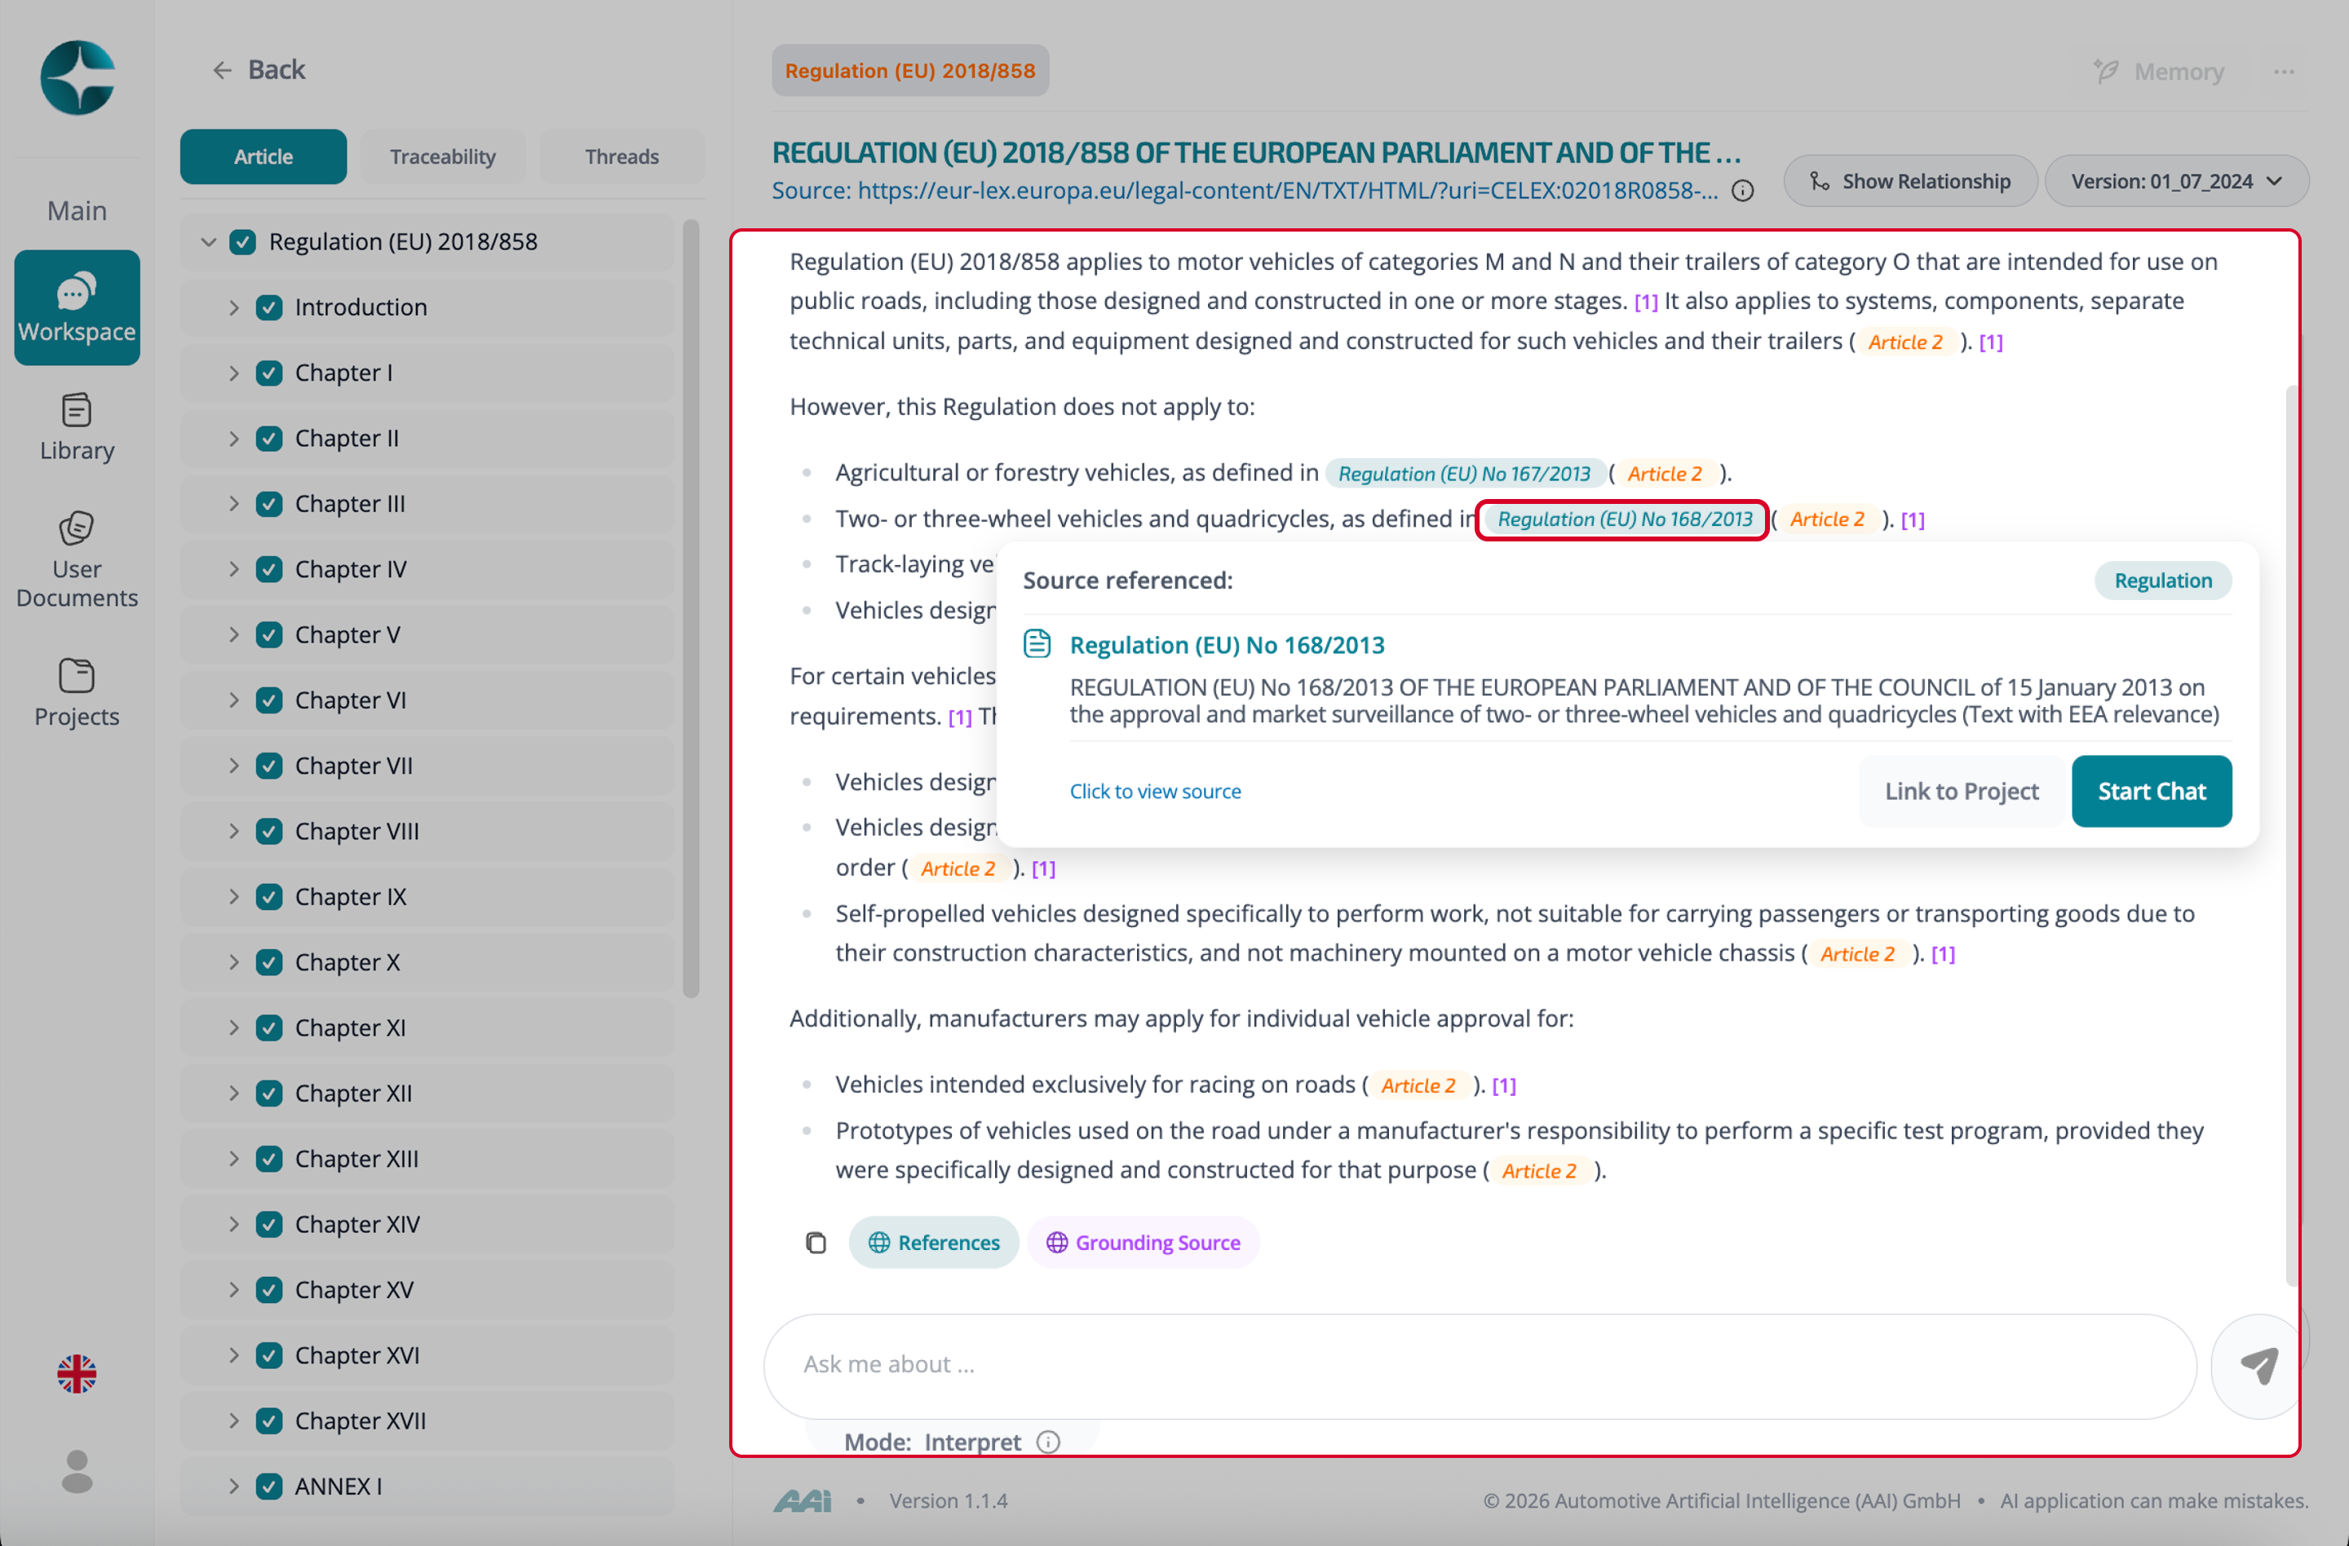Expand the Introduction node
This screenshot has width=2349, height=1546.
234,307
